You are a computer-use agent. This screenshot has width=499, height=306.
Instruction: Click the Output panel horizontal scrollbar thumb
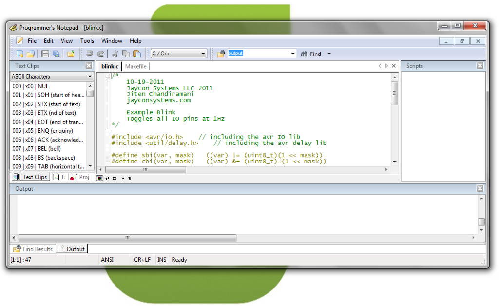coord(127,238)
